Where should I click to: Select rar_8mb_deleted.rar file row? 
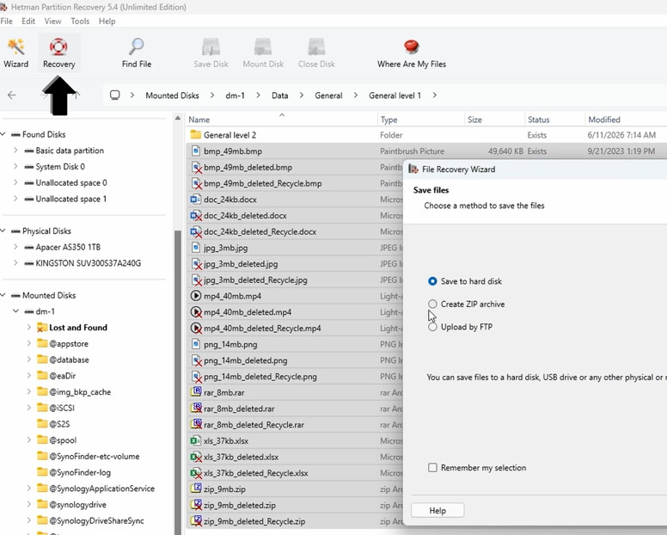(x=295, y=409)
